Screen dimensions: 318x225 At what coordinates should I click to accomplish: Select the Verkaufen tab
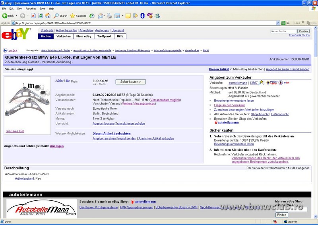64,36
